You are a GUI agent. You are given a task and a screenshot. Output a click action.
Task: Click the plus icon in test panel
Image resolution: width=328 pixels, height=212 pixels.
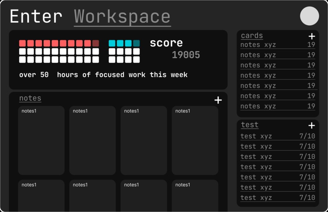(311, 125)
